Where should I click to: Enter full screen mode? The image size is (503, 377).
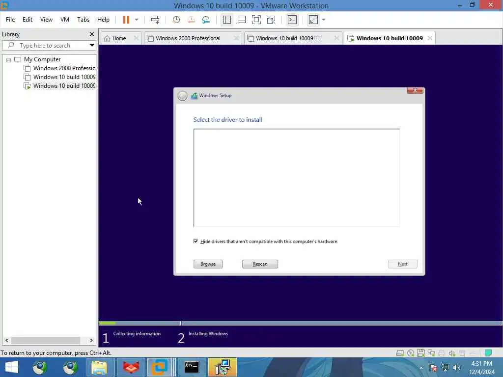pos(256,20)
